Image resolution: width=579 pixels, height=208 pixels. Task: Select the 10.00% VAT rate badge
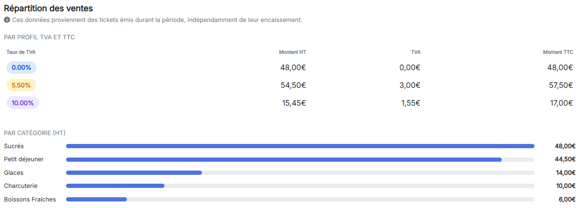pyautogui.click(x=23, y=103)
